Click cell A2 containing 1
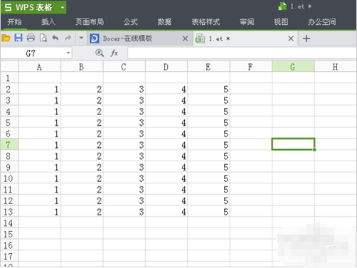The width and height of the screenshot is (357, 268). (x=39, y=89)
